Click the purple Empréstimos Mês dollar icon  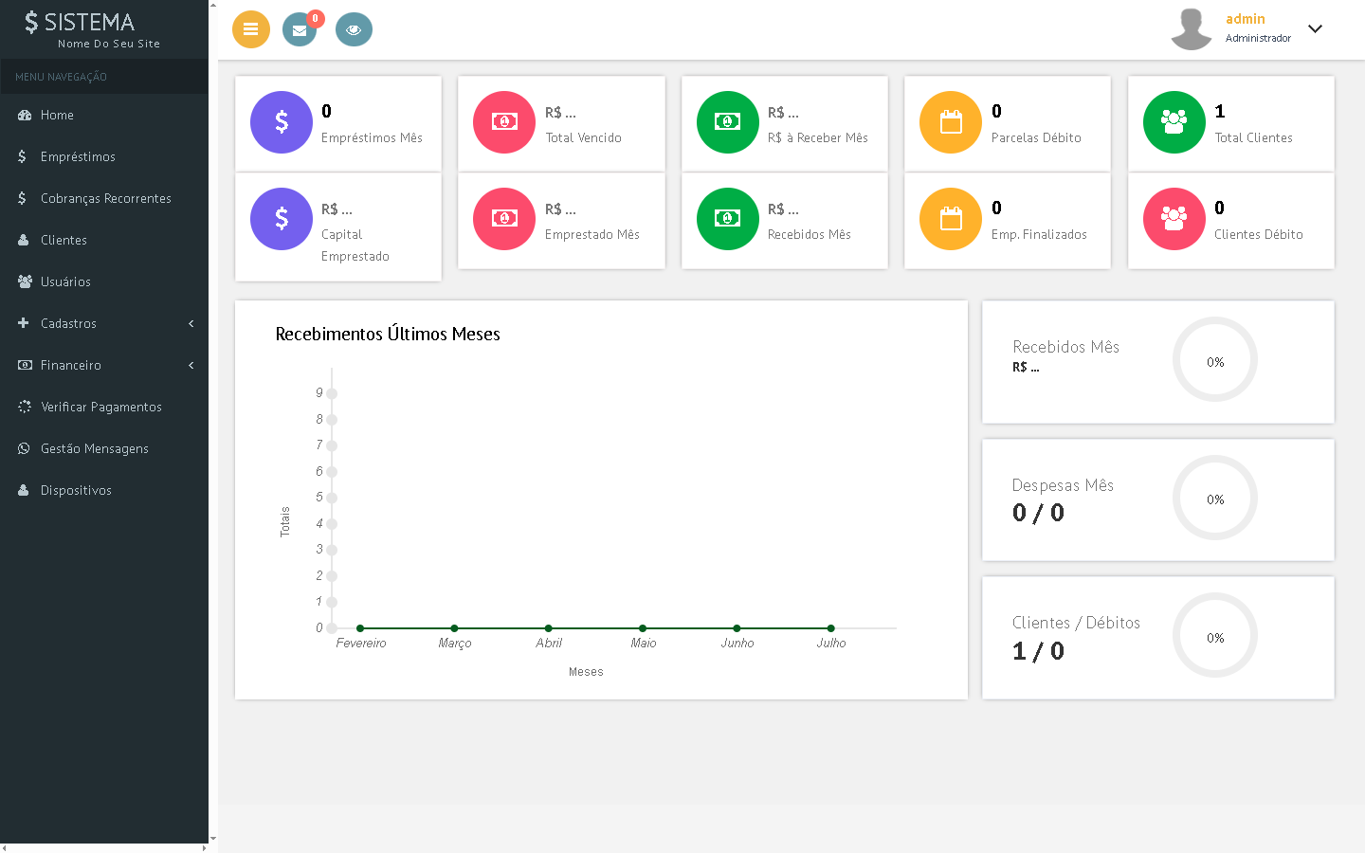(x=282, y=122)
